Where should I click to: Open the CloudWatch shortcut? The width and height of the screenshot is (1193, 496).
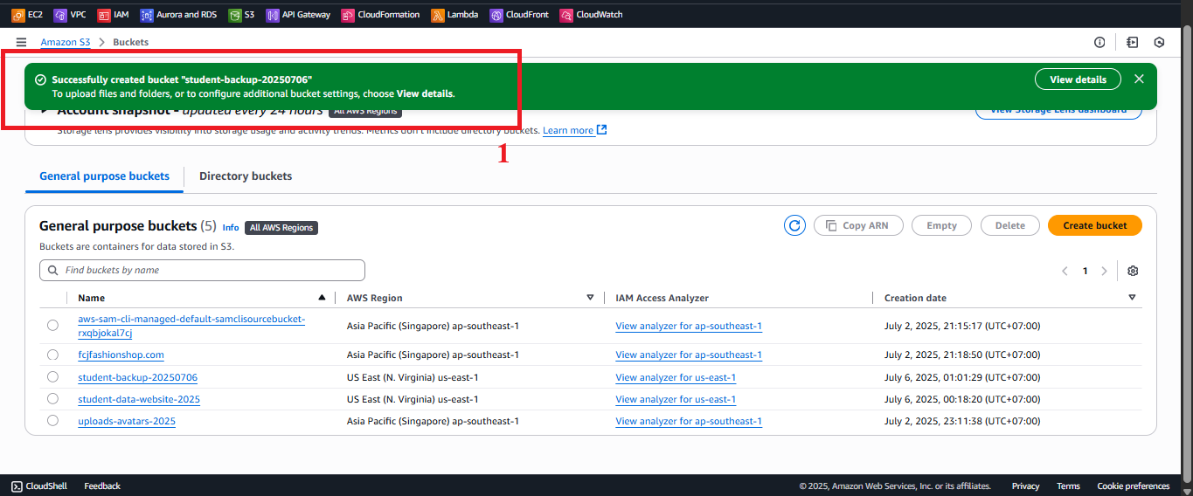pyautogui.click(x=591, y=15)
